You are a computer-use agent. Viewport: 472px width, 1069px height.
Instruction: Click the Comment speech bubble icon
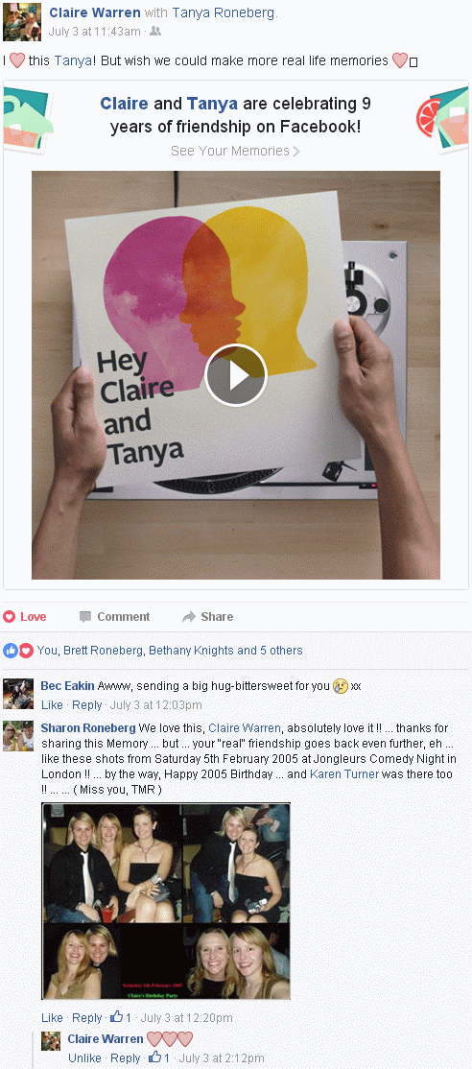(x=85, y=616)
